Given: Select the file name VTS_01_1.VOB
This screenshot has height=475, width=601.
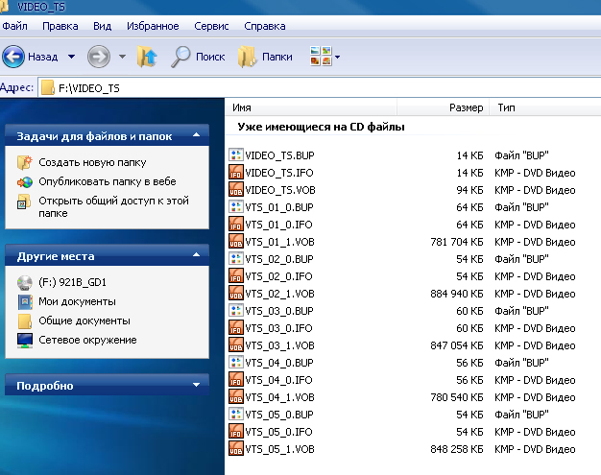Looking at the screenshot, I should pyautogui.click(x=279, y=242).
